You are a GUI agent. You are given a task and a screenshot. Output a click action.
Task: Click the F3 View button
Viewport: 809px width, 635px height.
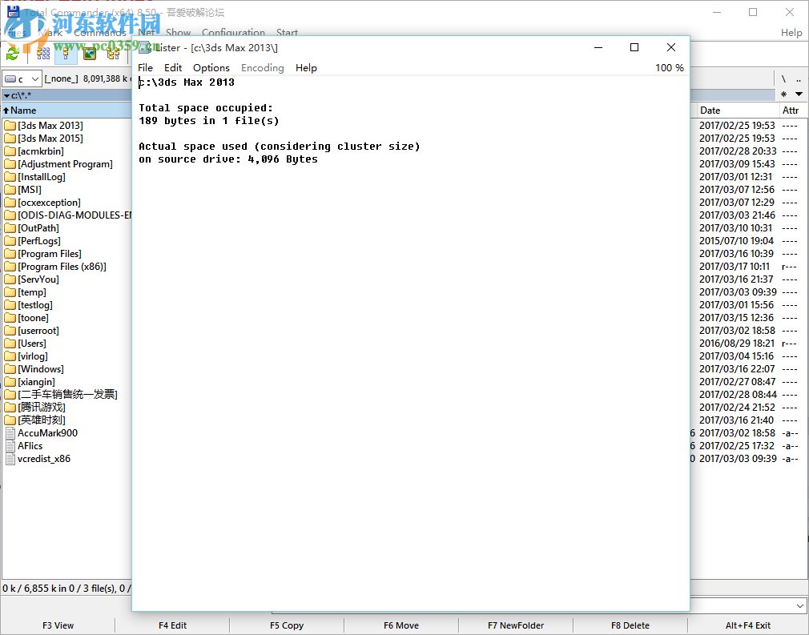(x=58, y=625)
